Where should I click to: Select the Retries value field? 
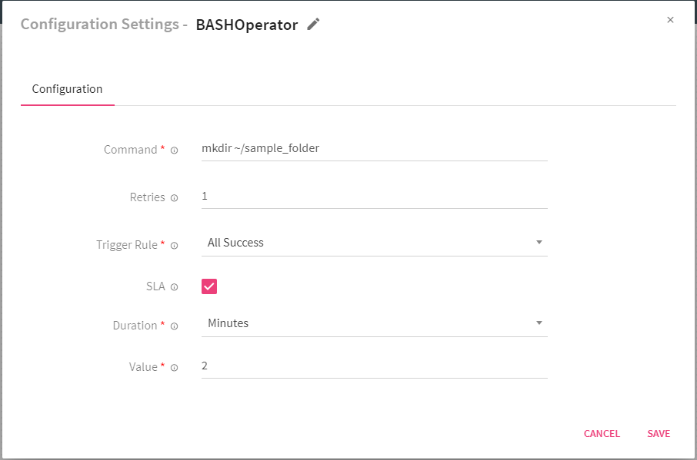click(374, 196)
